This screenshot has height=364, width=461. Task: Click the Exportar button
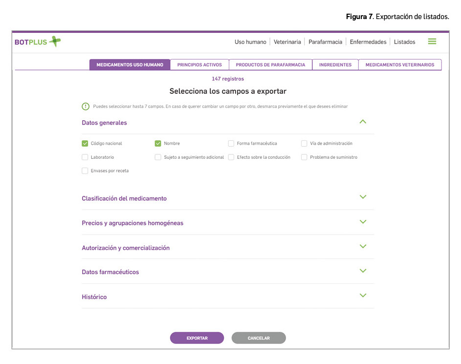coord(197,338)
